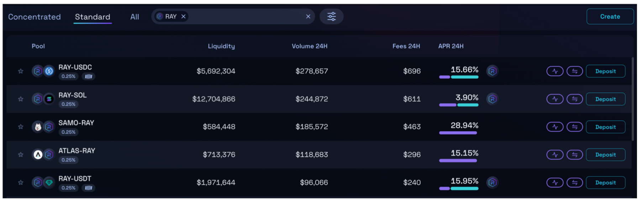Image resolution: width=642 pixels, height=203 pixels.
Task: Switch to the All pools tab
Action: pyautogui.click(x=135, y=17)
